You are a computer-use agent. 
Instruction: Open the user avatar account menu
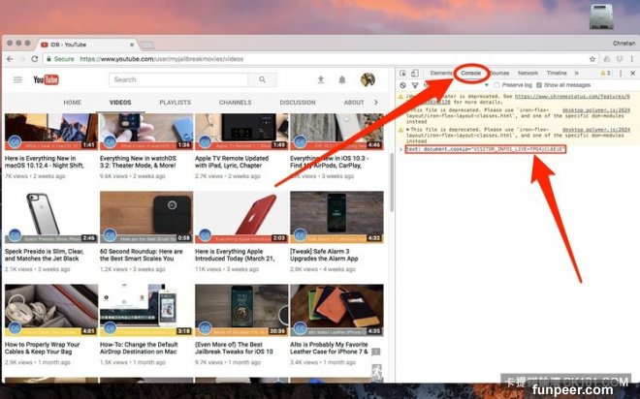(x=368, y=79)
